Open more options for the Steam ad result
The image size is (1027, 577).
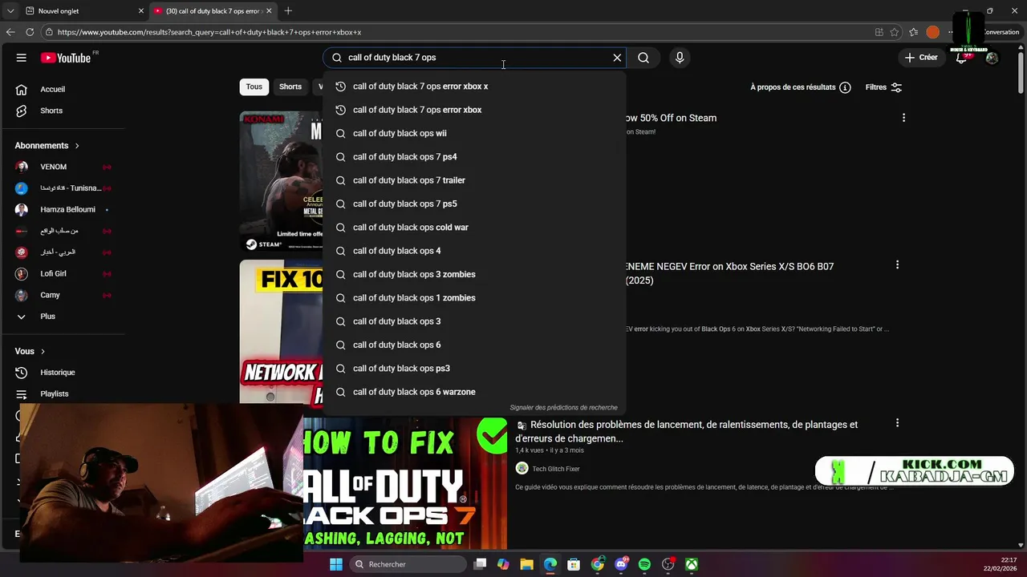[903, 118]
